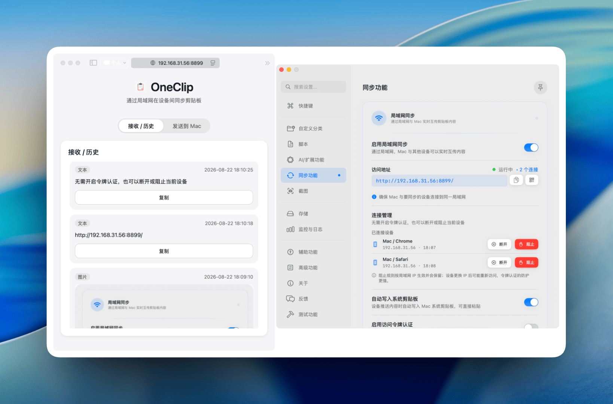Open 脚本 settings section
The image size is (613, 404).
(x=313, y=144)
